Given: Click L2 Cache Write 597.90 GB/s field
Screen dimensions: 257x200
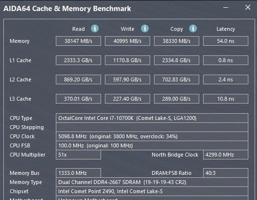Looking at the screenshot, I should pos(127,79).
